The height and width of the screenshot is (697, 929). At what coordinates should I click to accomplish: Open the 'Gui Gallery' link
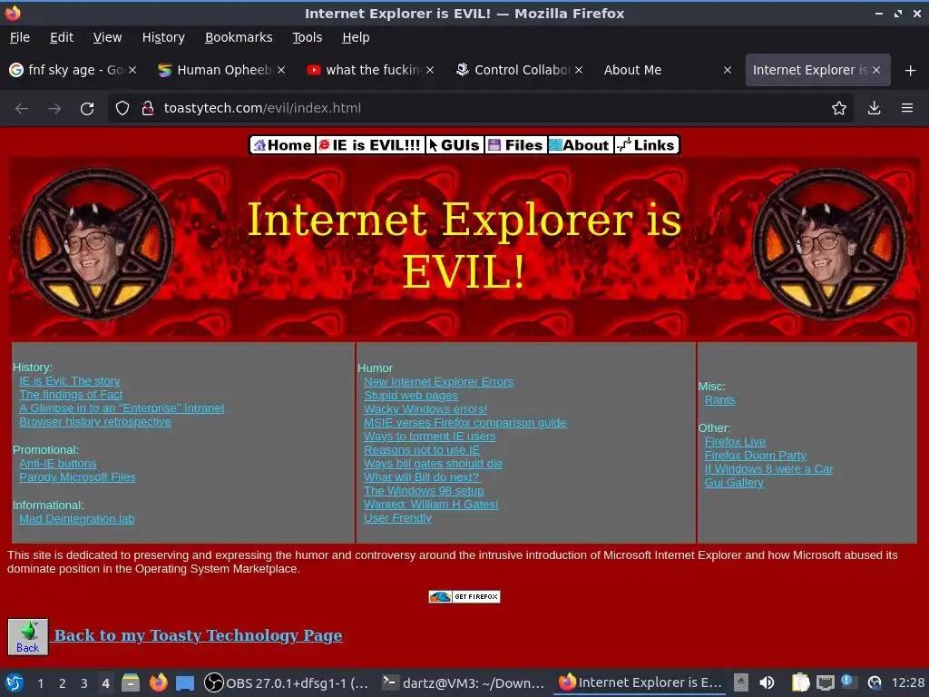tap(734, 483)
